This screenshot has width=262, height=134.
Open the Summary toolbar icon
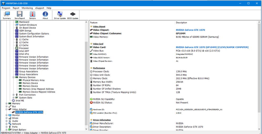tap(7, 15)
